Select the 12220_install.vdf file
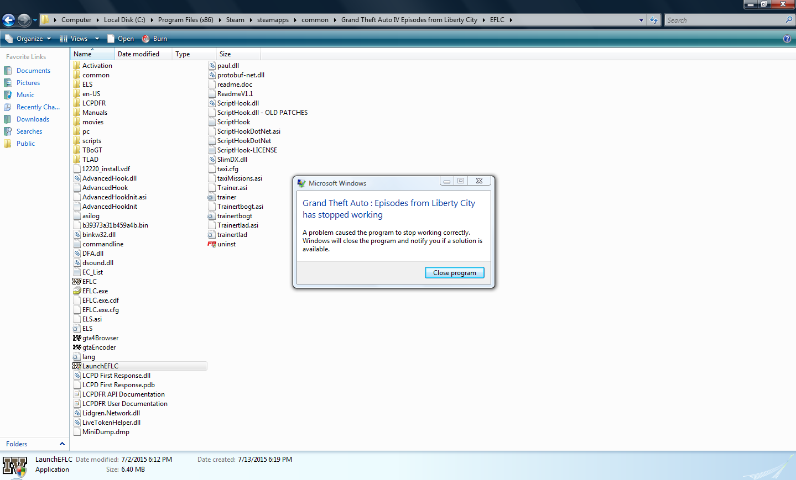 tap(106, 169)
